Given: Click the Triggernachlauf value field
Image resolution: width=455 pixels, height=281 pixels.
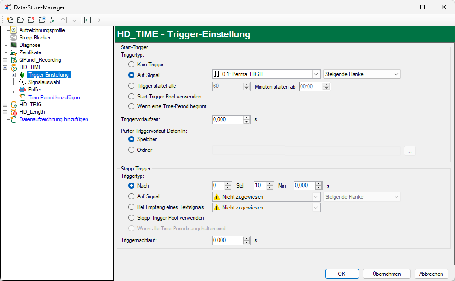Looking at the screenshot, I should 228,240.
